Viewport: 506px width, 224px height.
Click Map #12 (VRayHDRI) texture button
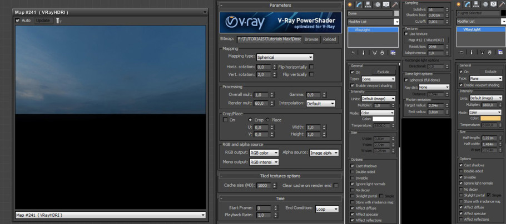coord(426,40)
